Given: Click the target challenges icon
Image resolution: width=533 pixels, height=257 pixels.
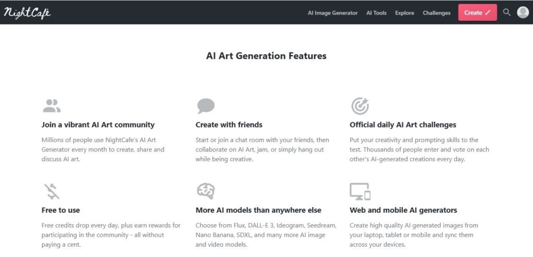Looking at the screenshot, I should pyautogui.click(x=360, y=106).
